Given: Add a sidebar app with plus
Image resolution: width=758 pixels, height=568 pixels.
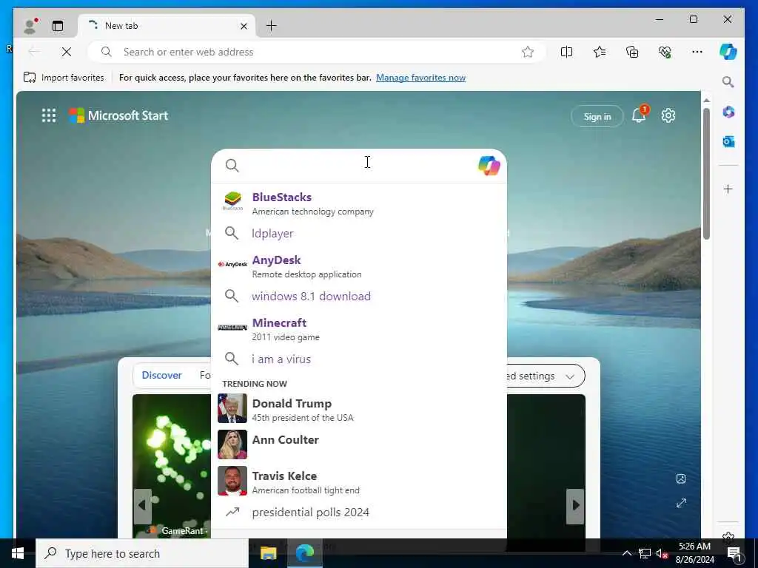Looking at the screenshot, I should pos(728,189).
